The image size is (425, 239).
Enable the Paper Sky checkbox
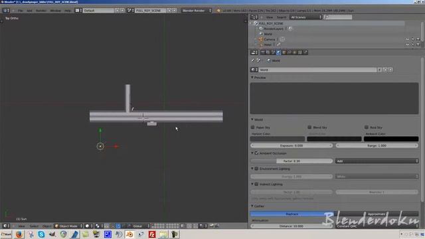tap(253, 127)
